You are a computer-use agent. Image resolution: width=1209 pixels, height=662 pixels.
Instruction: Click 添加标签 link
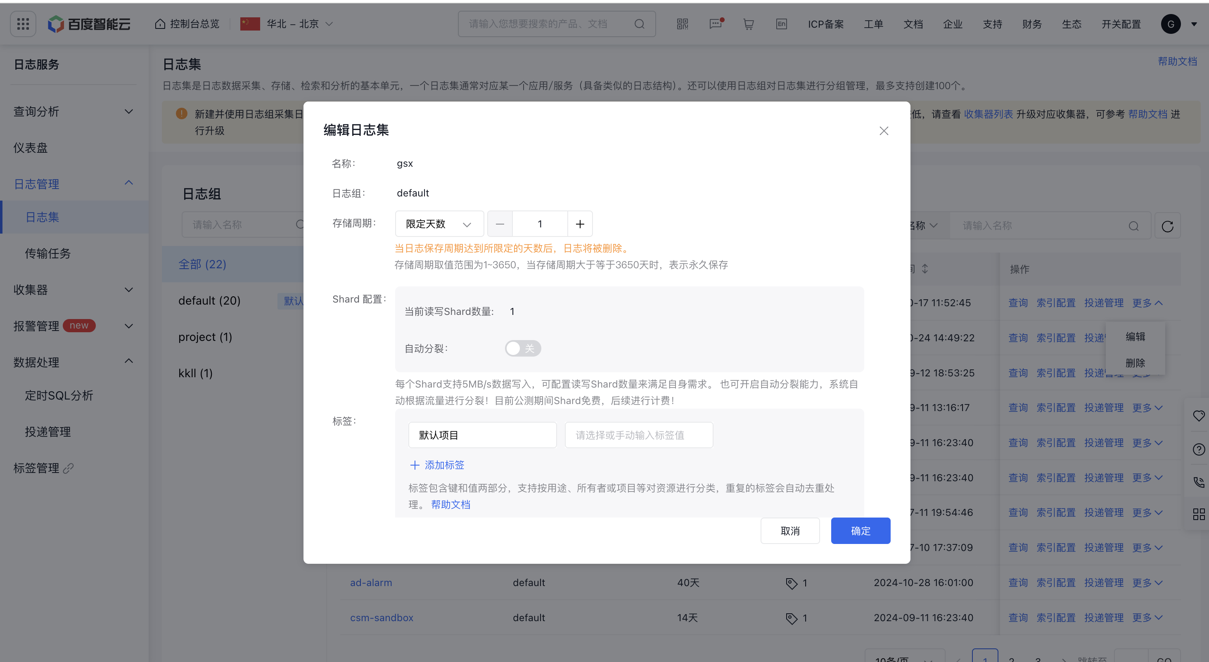click(x=437, y=465)
